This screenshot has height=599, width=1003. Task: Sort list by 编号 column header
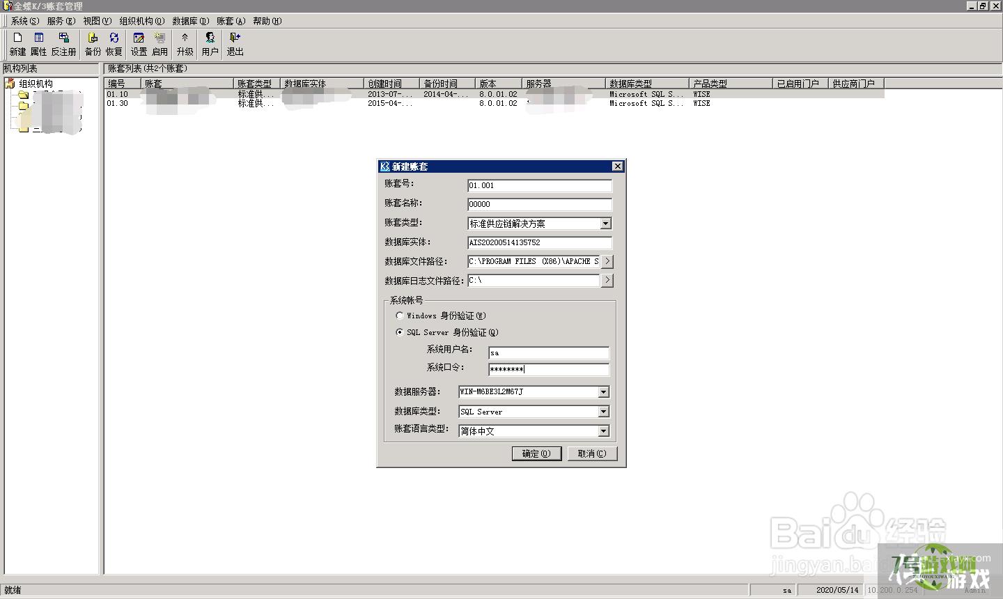[x=123, y=84]
